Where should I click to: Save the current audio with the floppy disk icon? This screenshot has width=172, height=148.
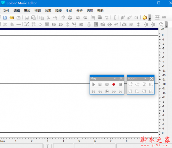(27, 17)
